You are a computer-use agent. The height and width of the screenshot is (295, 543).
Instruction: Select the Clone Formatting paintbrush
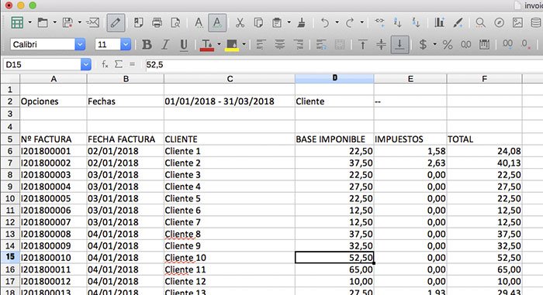(x=302, y=22)
